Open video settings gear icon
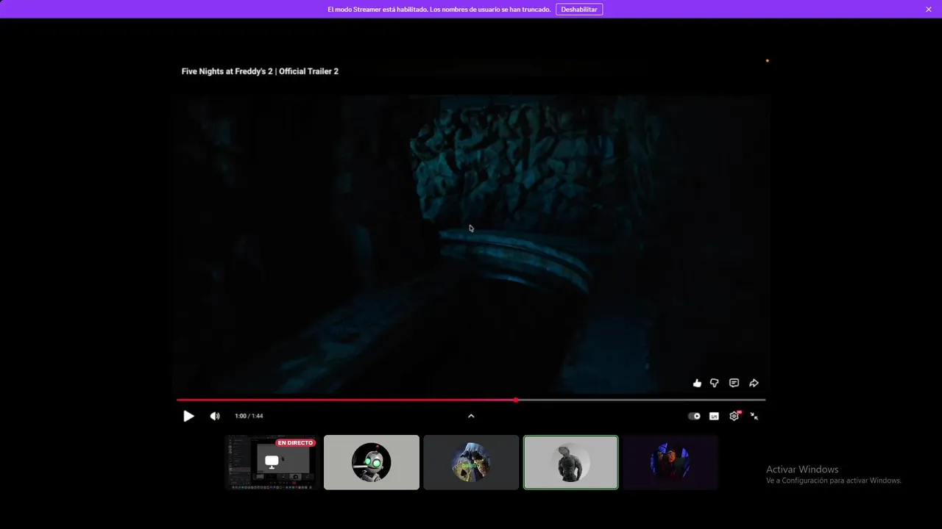Image resolution: width=942 pixels, height=529 pixels. 734,416
